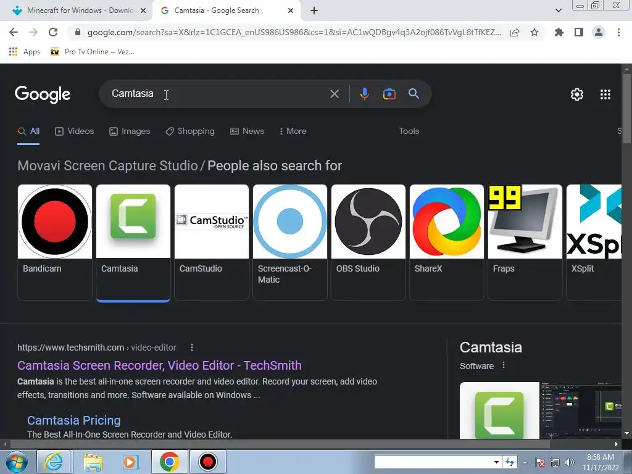This screenshot has height=474, width=632.
Task: Open the volume speaker tray icon
Action: (570, 463)
